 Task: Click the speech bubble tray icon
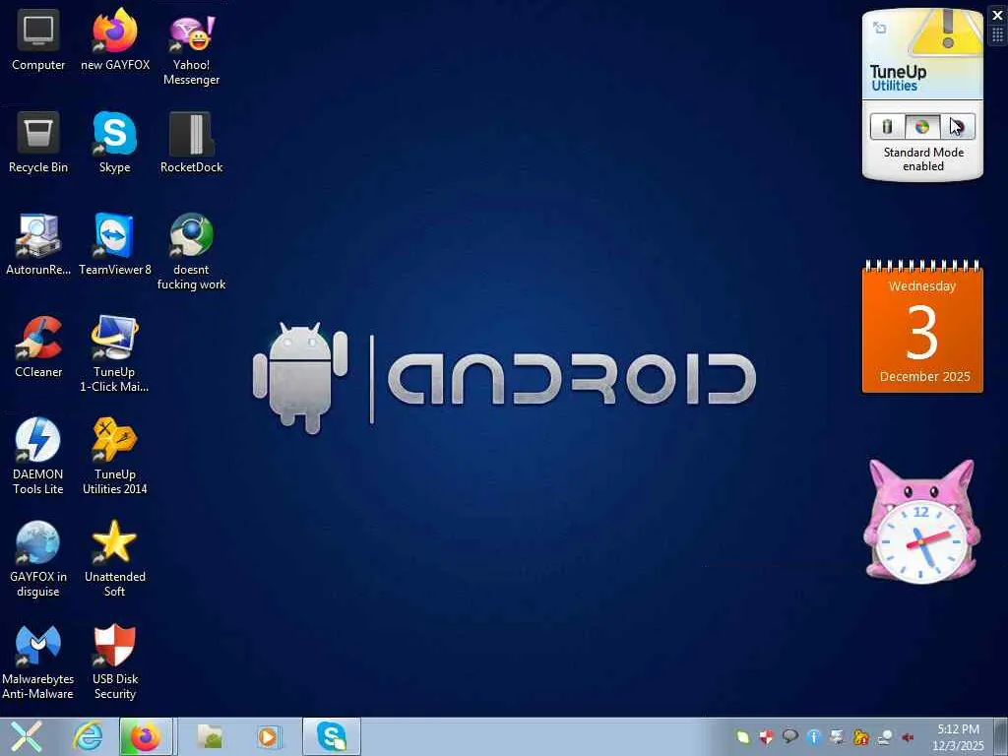(x=790, y=736)
